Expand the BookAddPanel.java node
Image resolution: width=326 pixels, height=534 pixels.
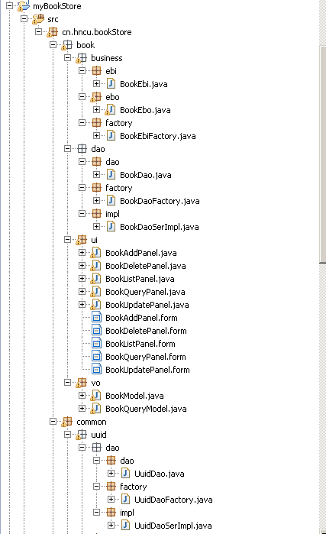pyautogui.click(x=82, y=252)
